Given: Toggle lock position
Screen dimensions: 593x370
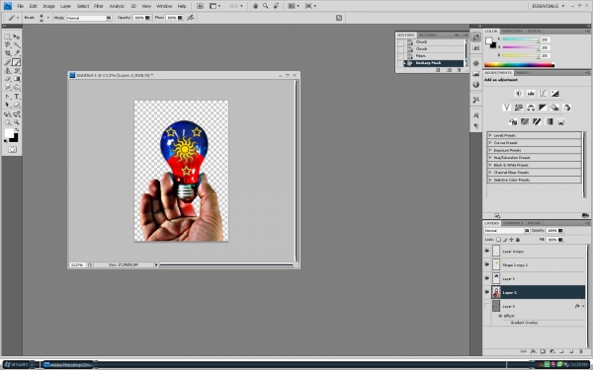Looking at the screenshot, I should point(511,240).
